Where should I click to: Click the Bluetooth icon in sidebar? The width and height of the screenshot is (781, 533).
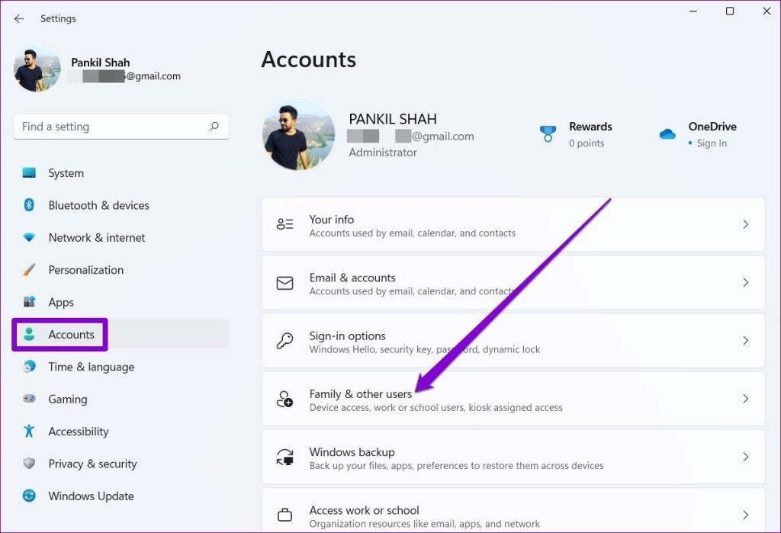click(x=29, y=205)
